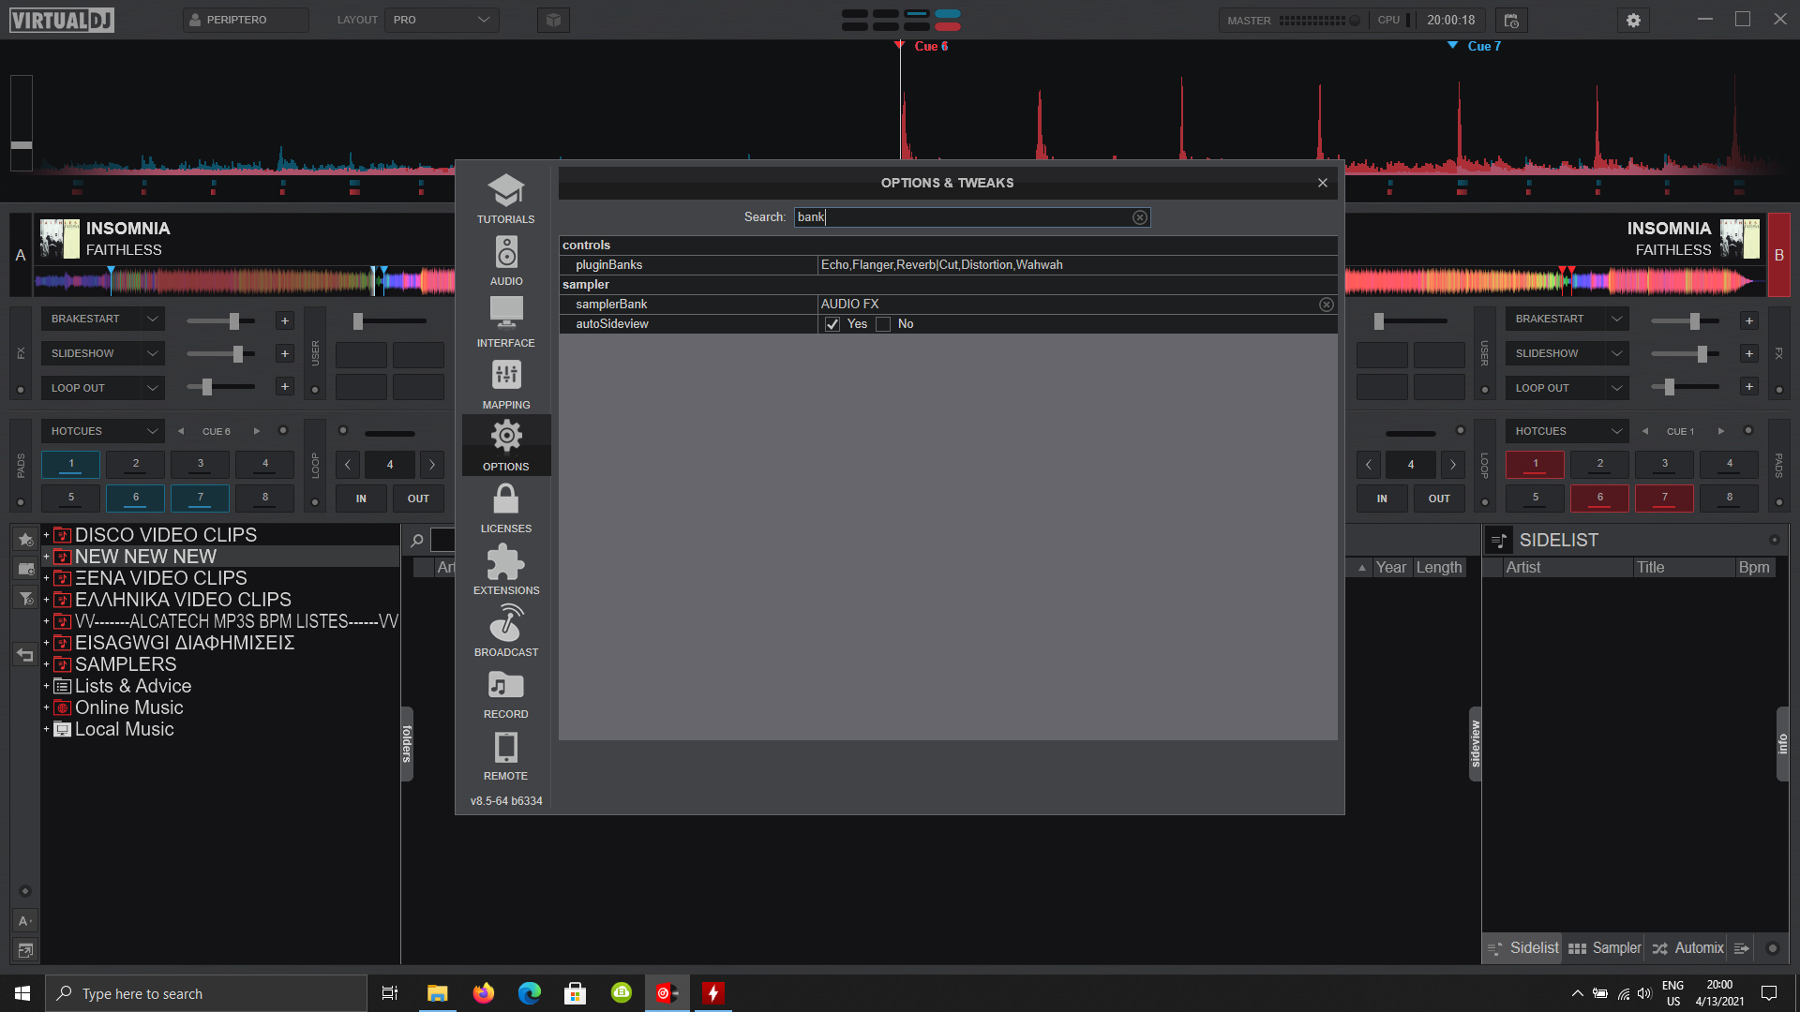Open File Explorer from the taskbar
The image size is (1800, 1012).
437,993
